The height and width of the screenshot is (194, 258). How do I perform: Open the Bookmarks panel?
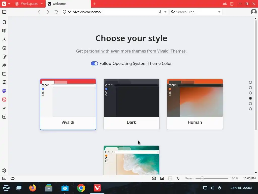pyautogui.click(x=4, y=22)
